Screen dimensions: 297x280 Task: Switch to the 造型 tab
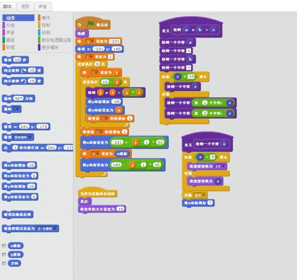pyautogui.click(x=26, y=6)
